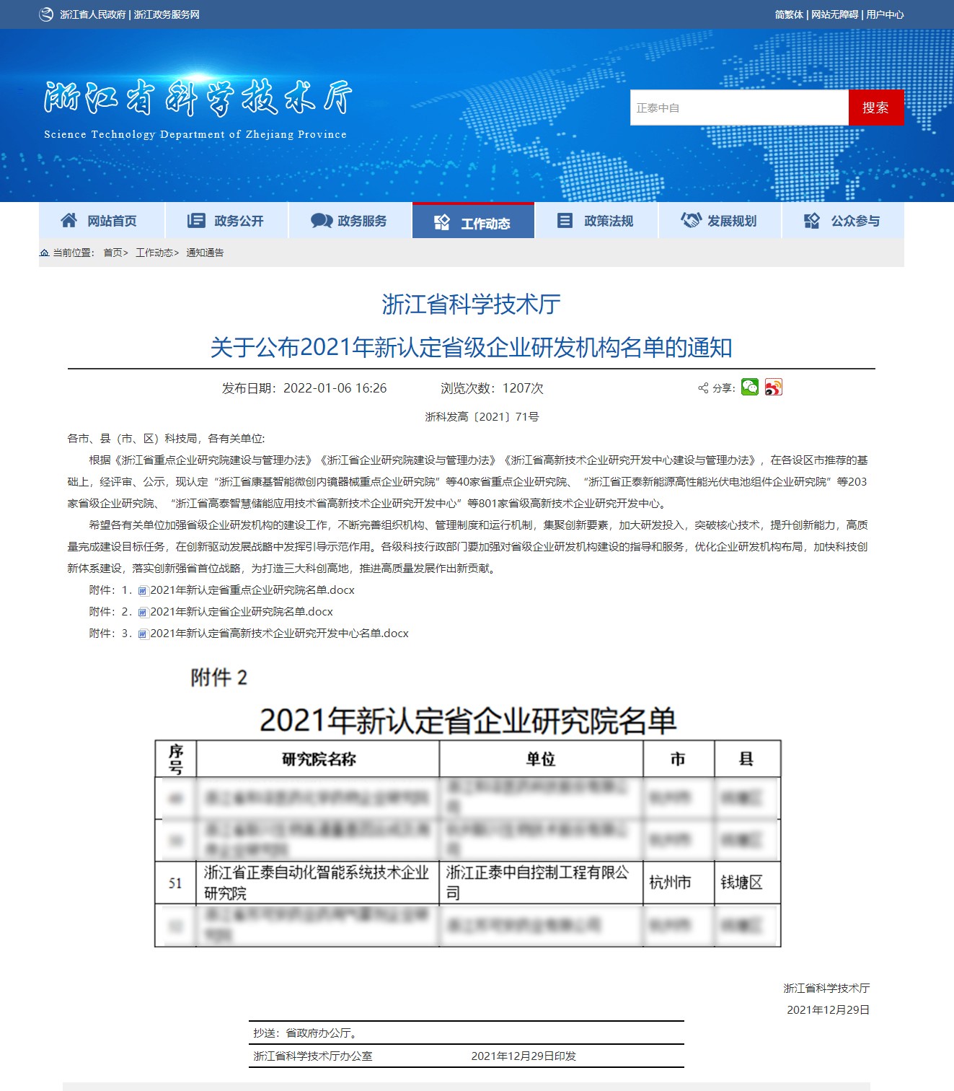Open 网站无障碍 accessibility mode
Screen dimensions: 954x1091
click(834, 14)
